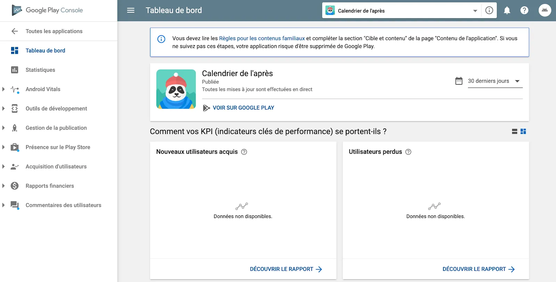Screen dimensions: 556x282
Task: Select Tableau de bord in sidebar
Action: [45, 51]
